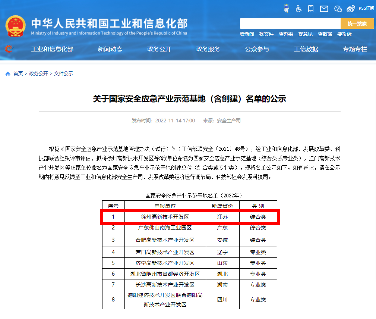Image resolution: width=376 pixels, height=319 pixels.
Task: Click the cell 长沙高新技术产业开发区
Action: (165, 285)
